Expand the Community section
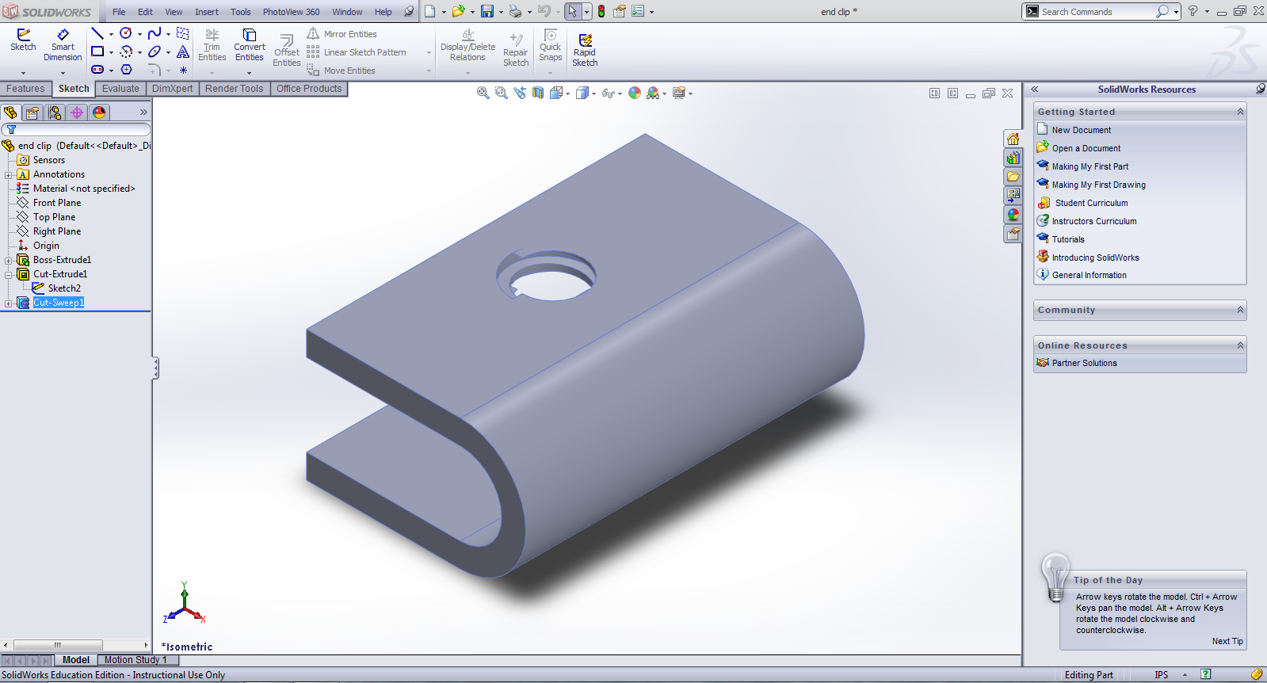 tap(1240, 310)
